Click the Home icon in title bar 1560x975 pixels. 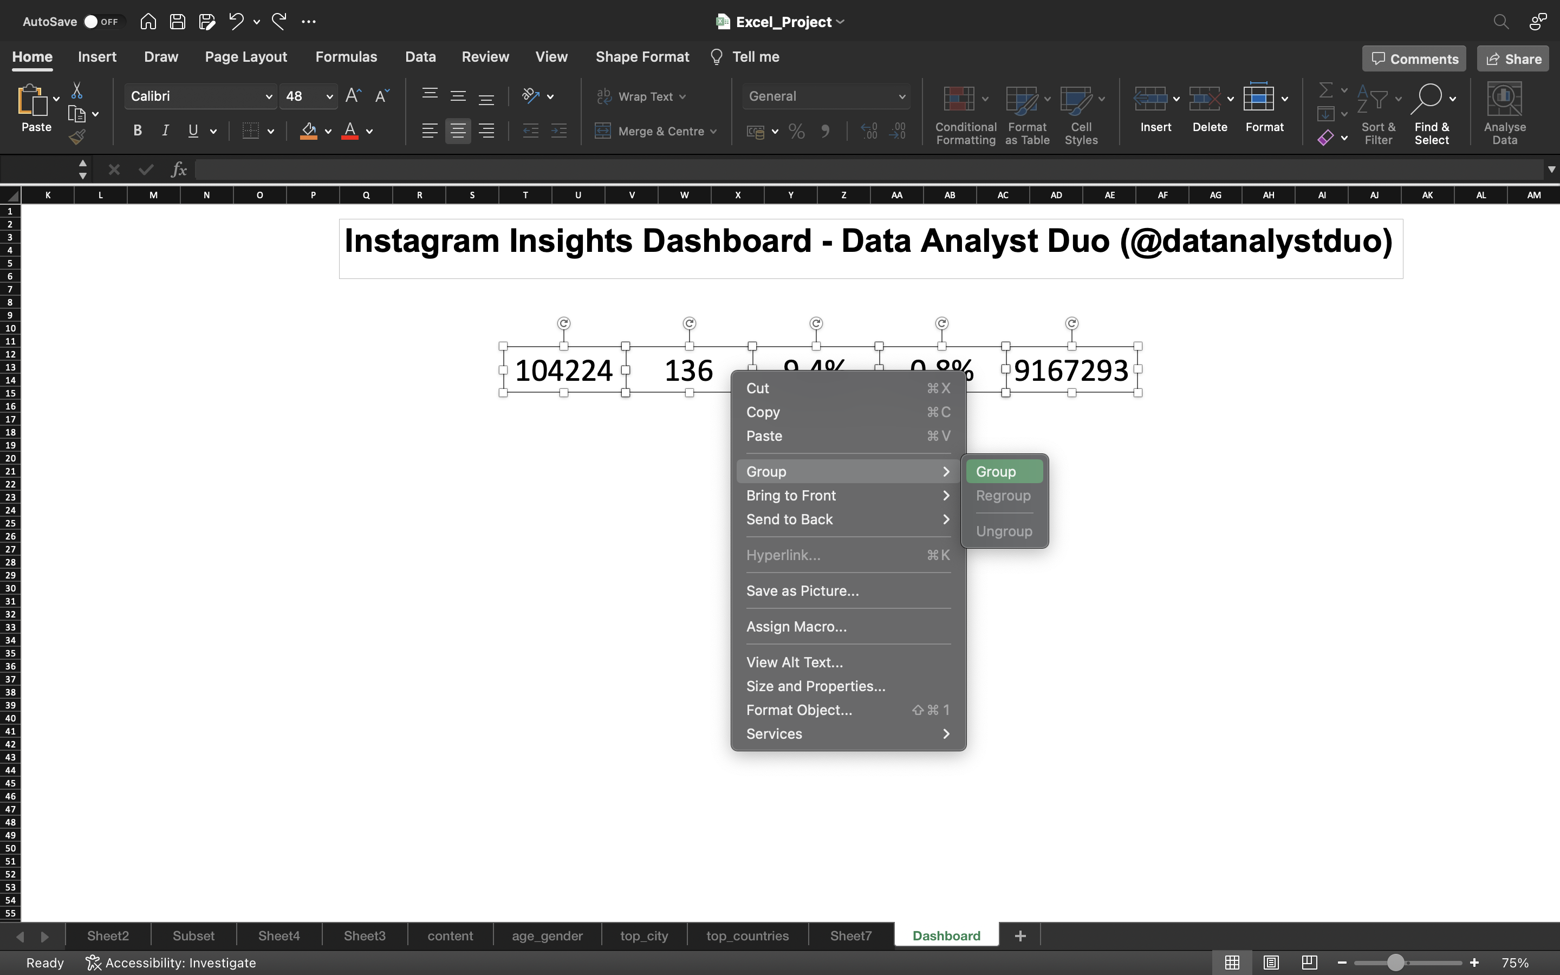148,21
